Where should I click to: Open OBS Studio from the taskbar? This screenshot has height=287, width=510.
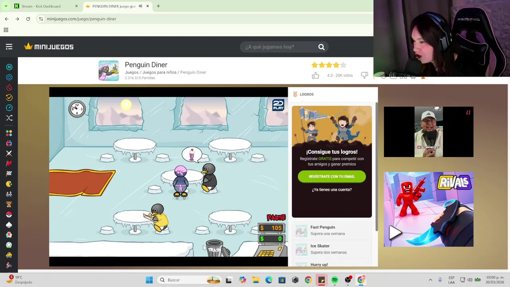coord(348,280)
